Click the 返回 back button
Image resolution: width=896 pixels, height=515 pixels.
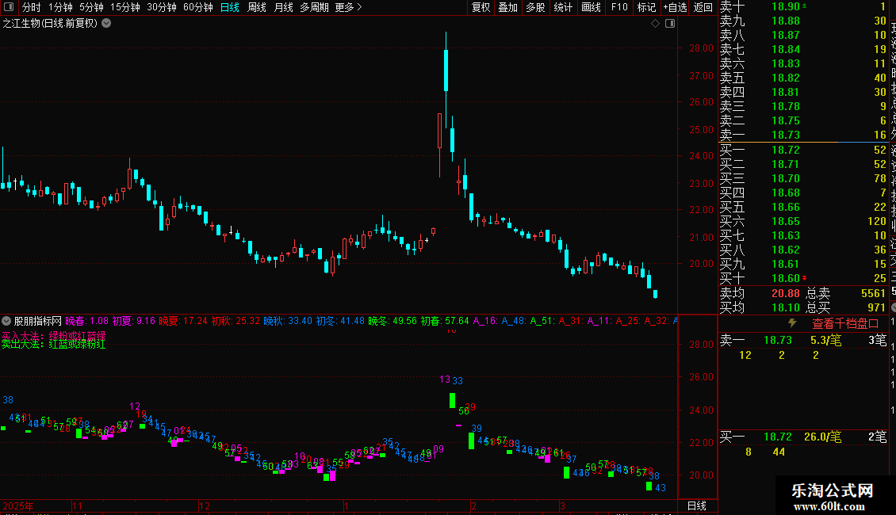[x=703, y=7]
